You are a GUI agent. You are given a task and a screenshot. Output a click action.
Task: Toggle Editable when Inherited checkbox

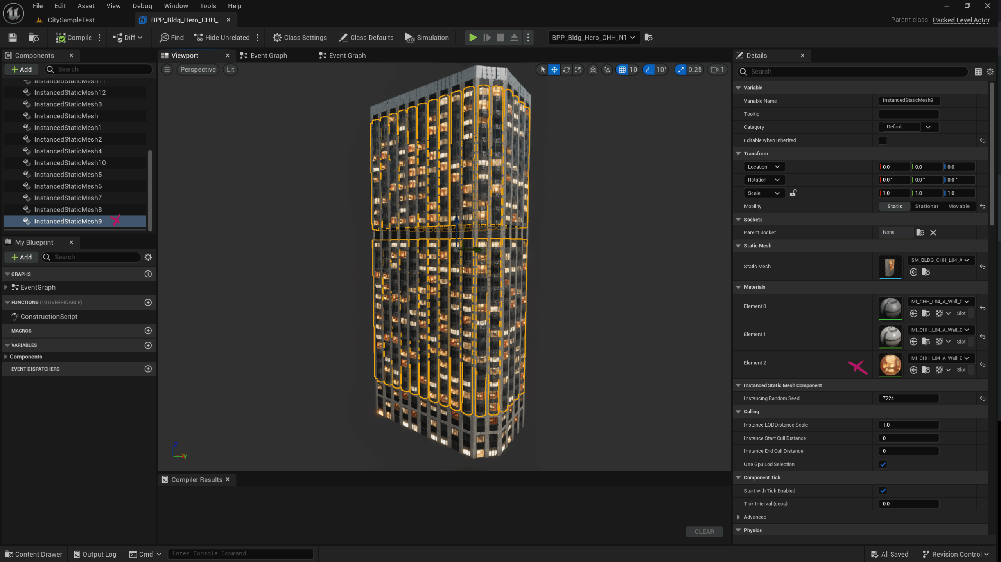tap(883, 140)
